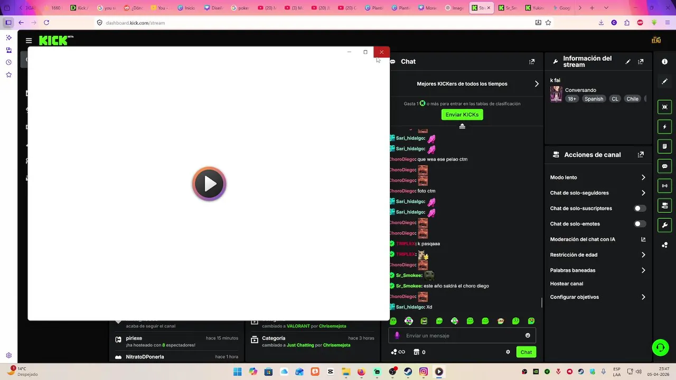
Task: Click the wrench icon in right sidebar
Action: (664, 225)
